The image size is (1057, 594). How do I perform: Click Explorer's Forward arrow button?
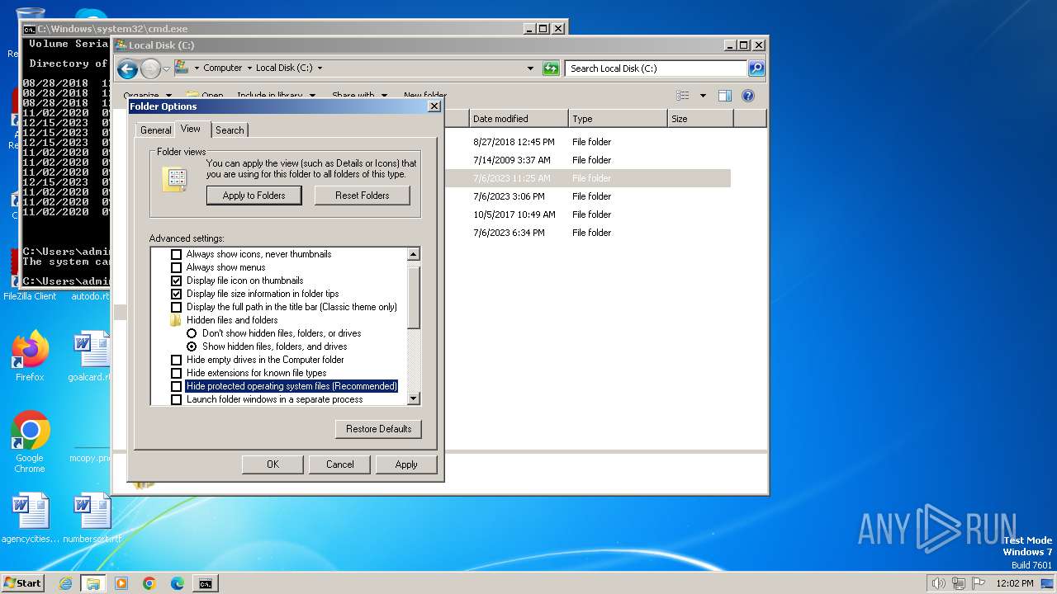[150, 68]
